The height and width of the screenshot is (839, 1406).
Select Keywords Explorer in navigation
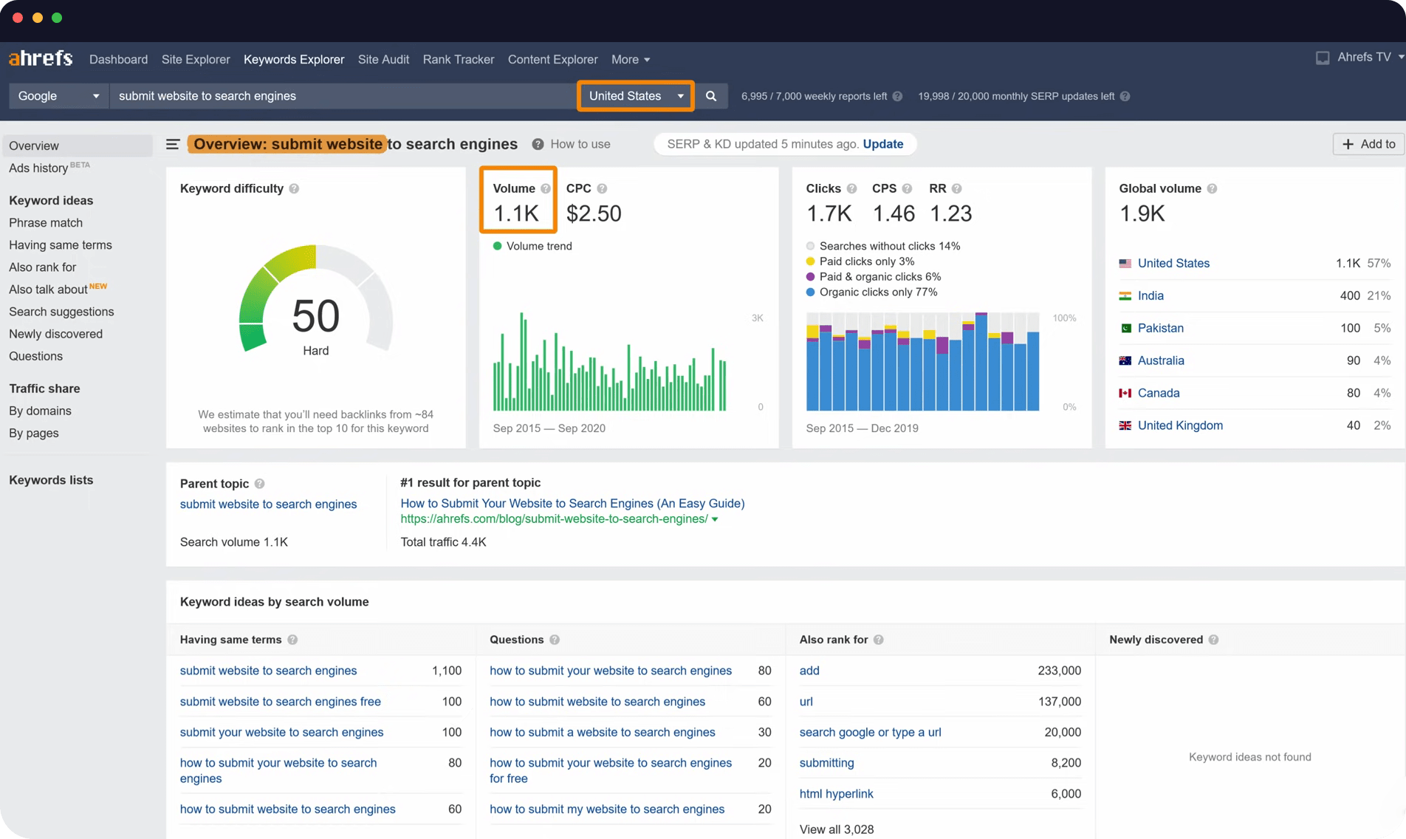pos(294,59)
